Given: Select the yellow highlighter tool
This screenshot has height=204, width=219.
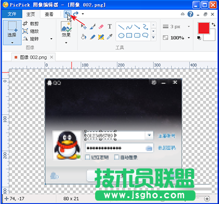Looking at the screenshot, I should tap(101, 37).
